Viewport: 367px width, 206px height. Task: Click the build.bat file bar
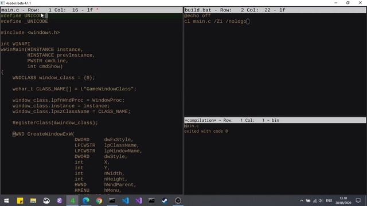pyautogui.click(x=275, y=10)
